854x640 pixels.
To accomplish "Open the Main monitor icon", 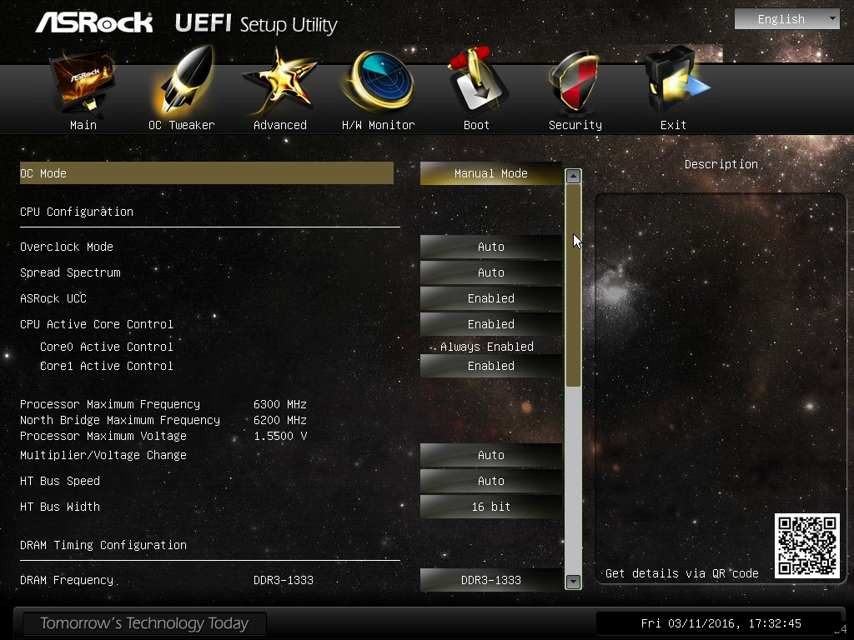I will click(x=83, y=82).
